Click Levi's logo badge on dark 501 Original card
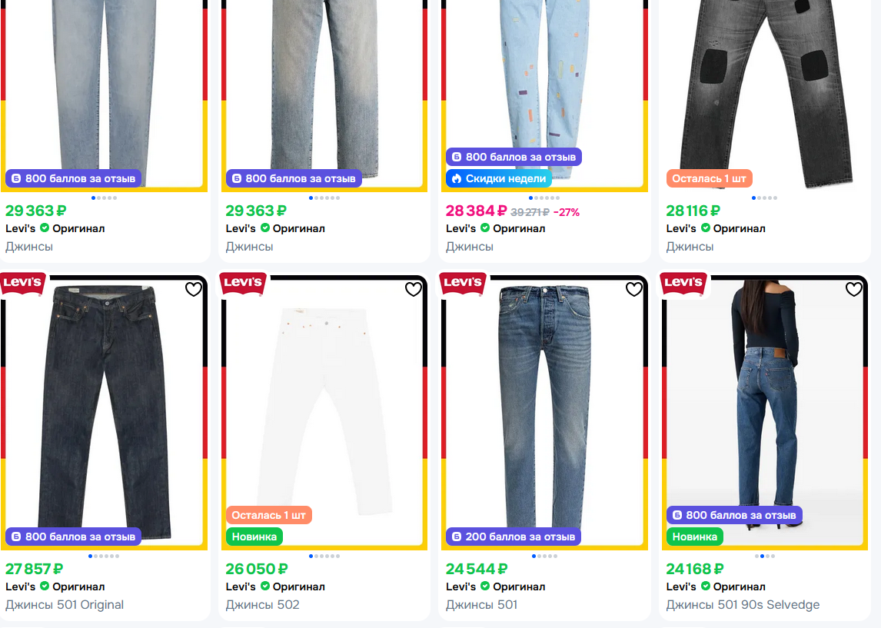Screen dimensions: 881x628 point(22,284)
